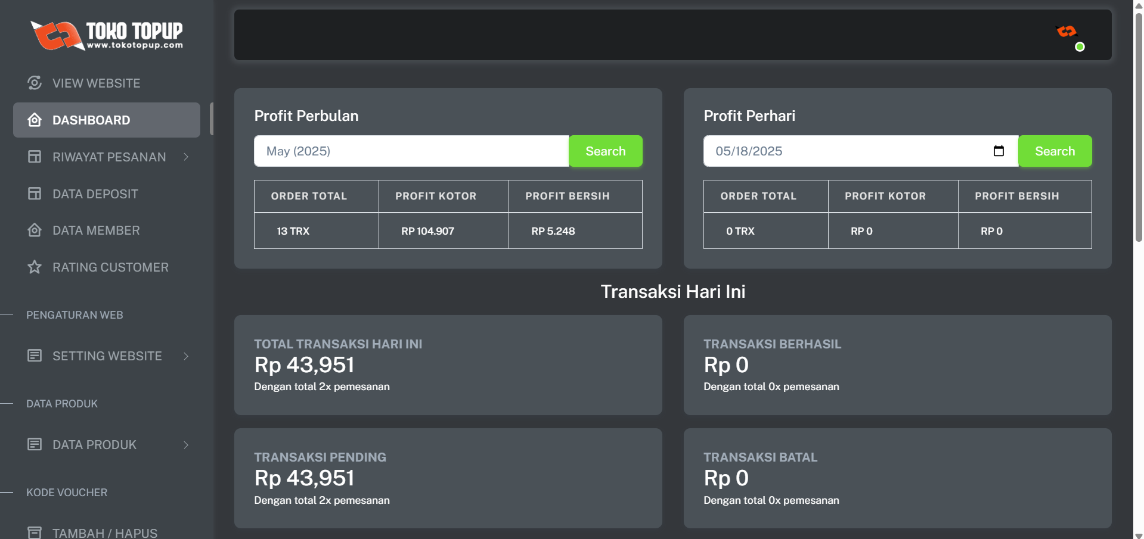
Task: Click the Data Deposit layout icon
Action: 35,194
